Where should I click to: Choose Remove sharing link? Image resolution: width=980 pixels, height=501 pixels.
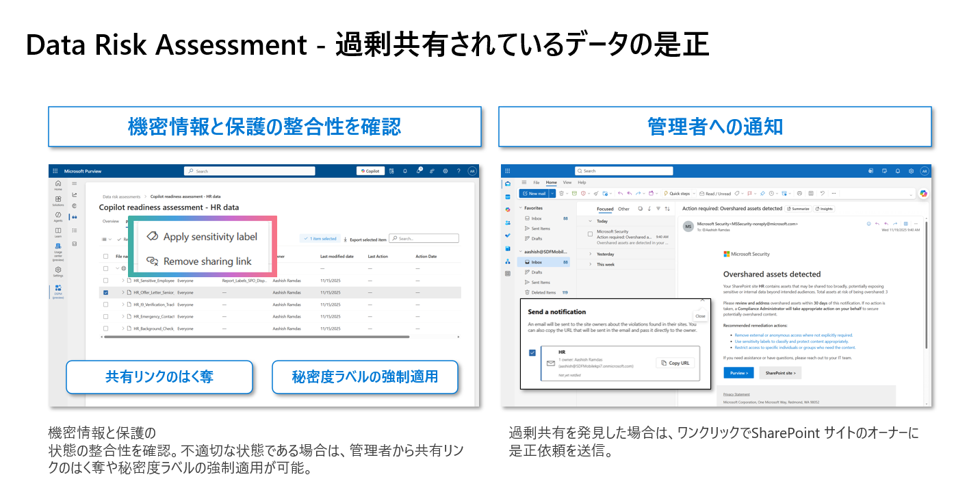[x=199, y=261]
